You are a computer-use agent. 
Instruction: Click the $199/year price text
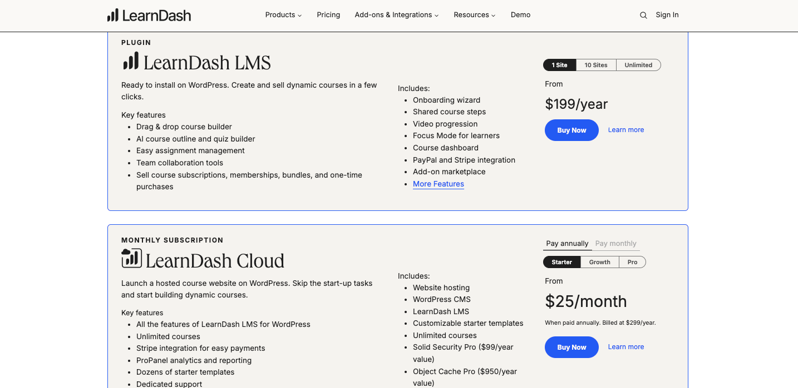click(577, 104)
